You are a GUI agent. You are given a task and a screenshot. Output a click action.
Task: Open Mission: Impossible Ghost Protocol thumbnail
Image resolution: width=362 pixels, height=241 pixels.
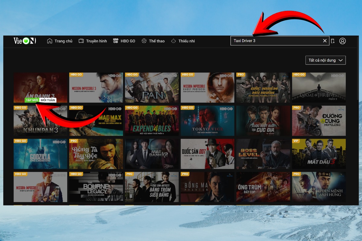coord(208,87)
